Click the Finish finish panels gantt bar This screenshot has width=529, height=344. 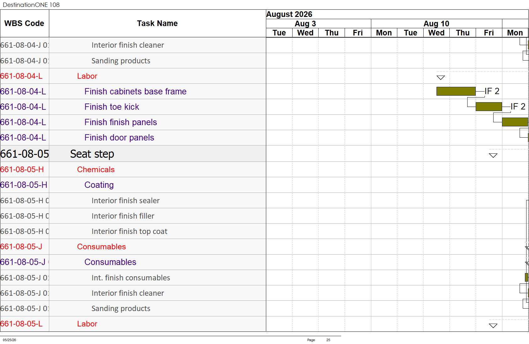coord(515,122)
